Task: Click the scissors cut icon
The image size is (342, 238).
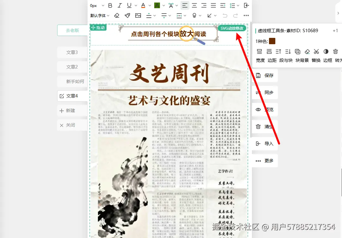Action: click(316, 51)
